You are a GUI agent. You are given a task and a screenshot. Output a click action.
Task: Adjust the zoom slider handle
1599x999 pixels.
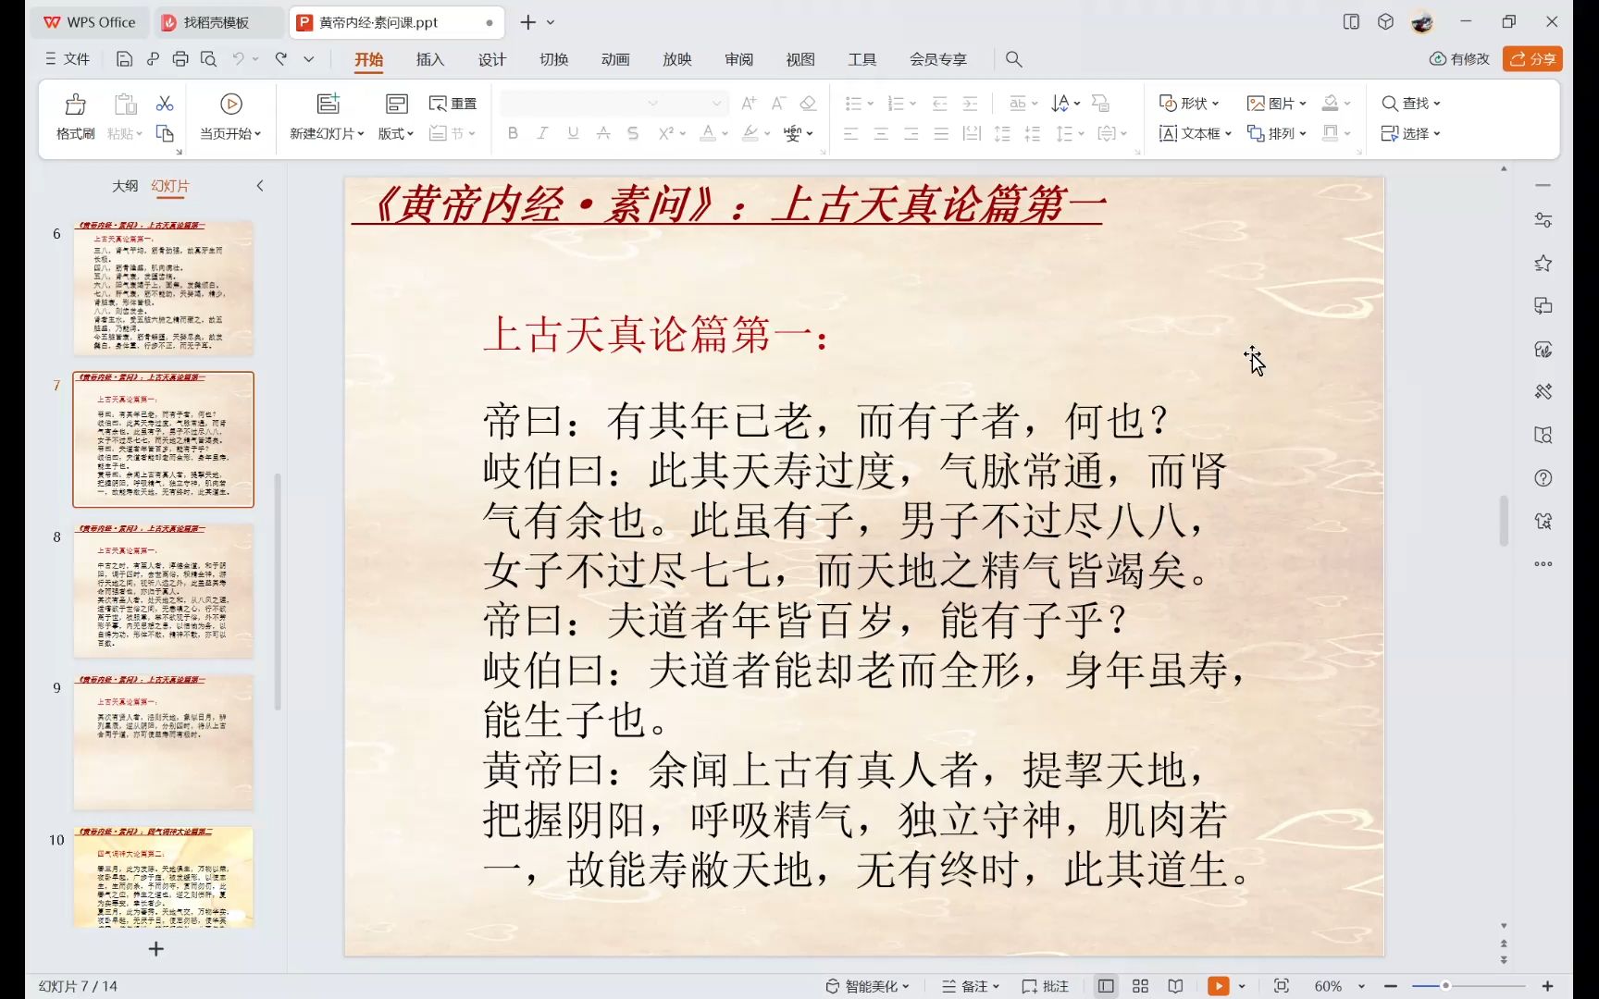[1445, 986]
